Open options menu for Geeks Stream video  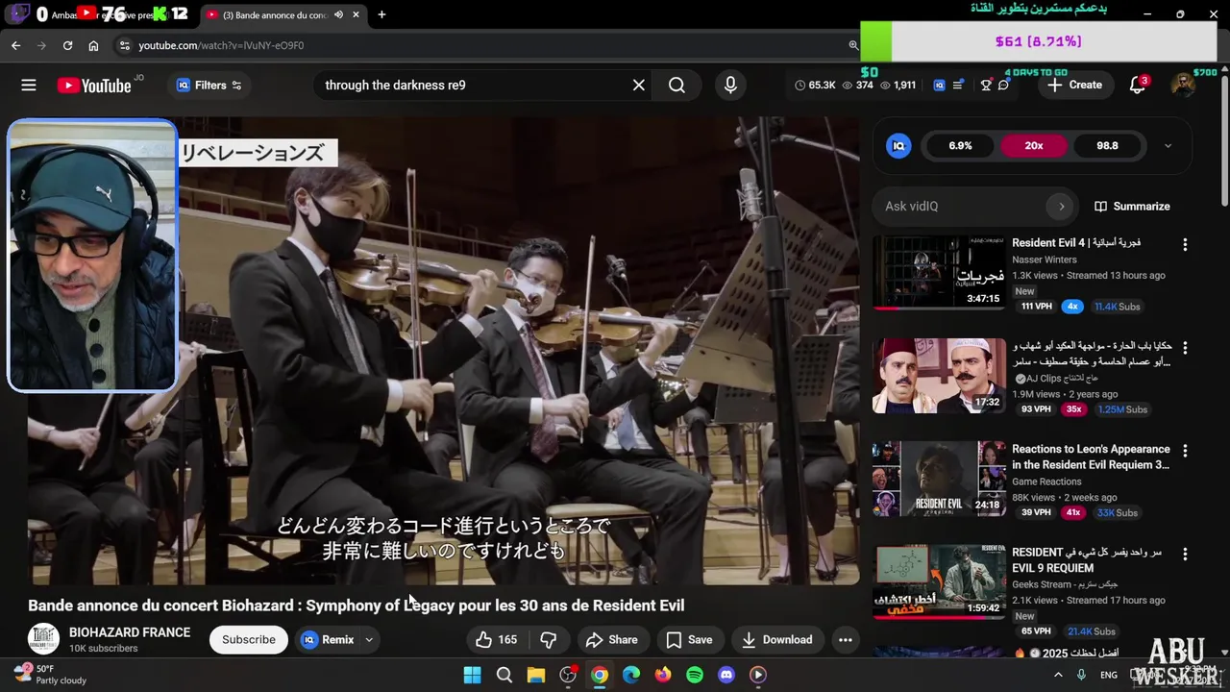click(1185, 555)
